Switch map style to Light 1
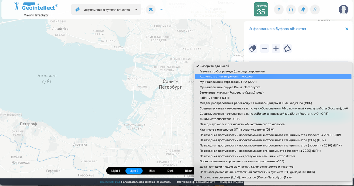This screenshot has height=186, width=354. click(116, 171)
